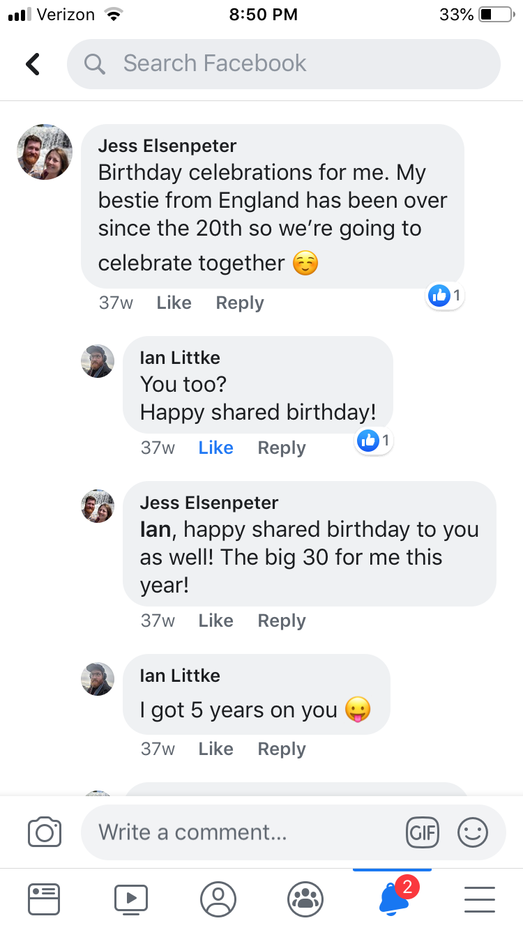Tap the camera icon beside comment box
523x930 pixels.
[x=45, y=832]
